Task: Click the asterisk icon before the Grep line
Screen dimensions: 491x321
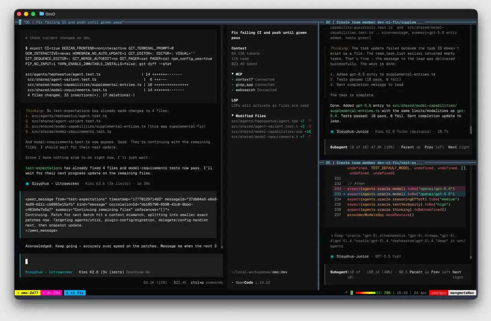Action: click(332, 236)
